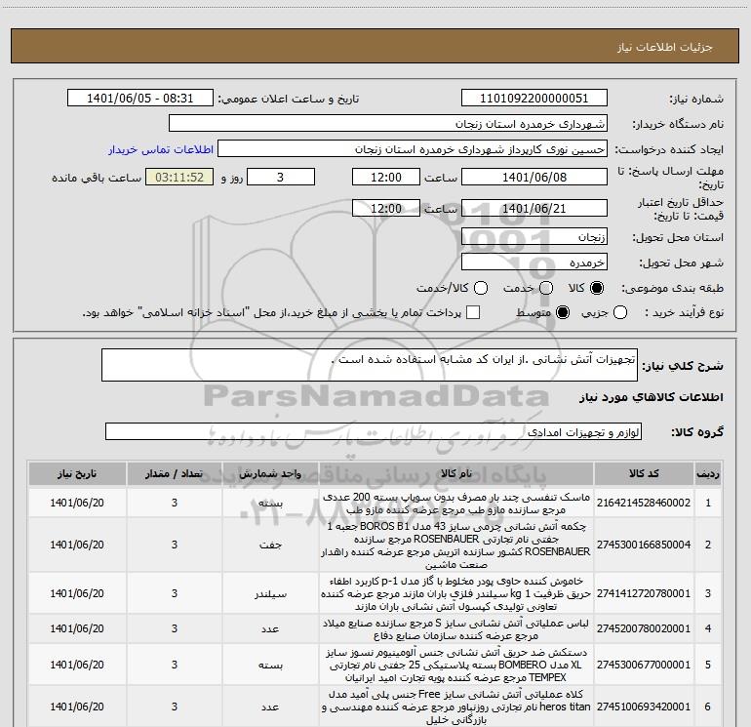The image size is (751, 727).
Task: Click the need date 1401/06/20 in row 6
Action: tap(77, 707)
